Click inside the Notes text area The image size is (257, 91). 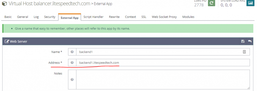click(163, 79)
